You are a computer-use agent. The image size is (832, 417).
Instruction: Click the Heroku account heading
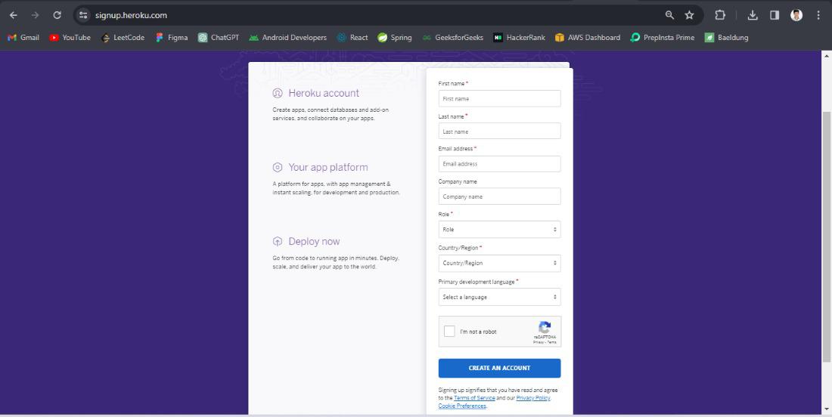[324, 93]
